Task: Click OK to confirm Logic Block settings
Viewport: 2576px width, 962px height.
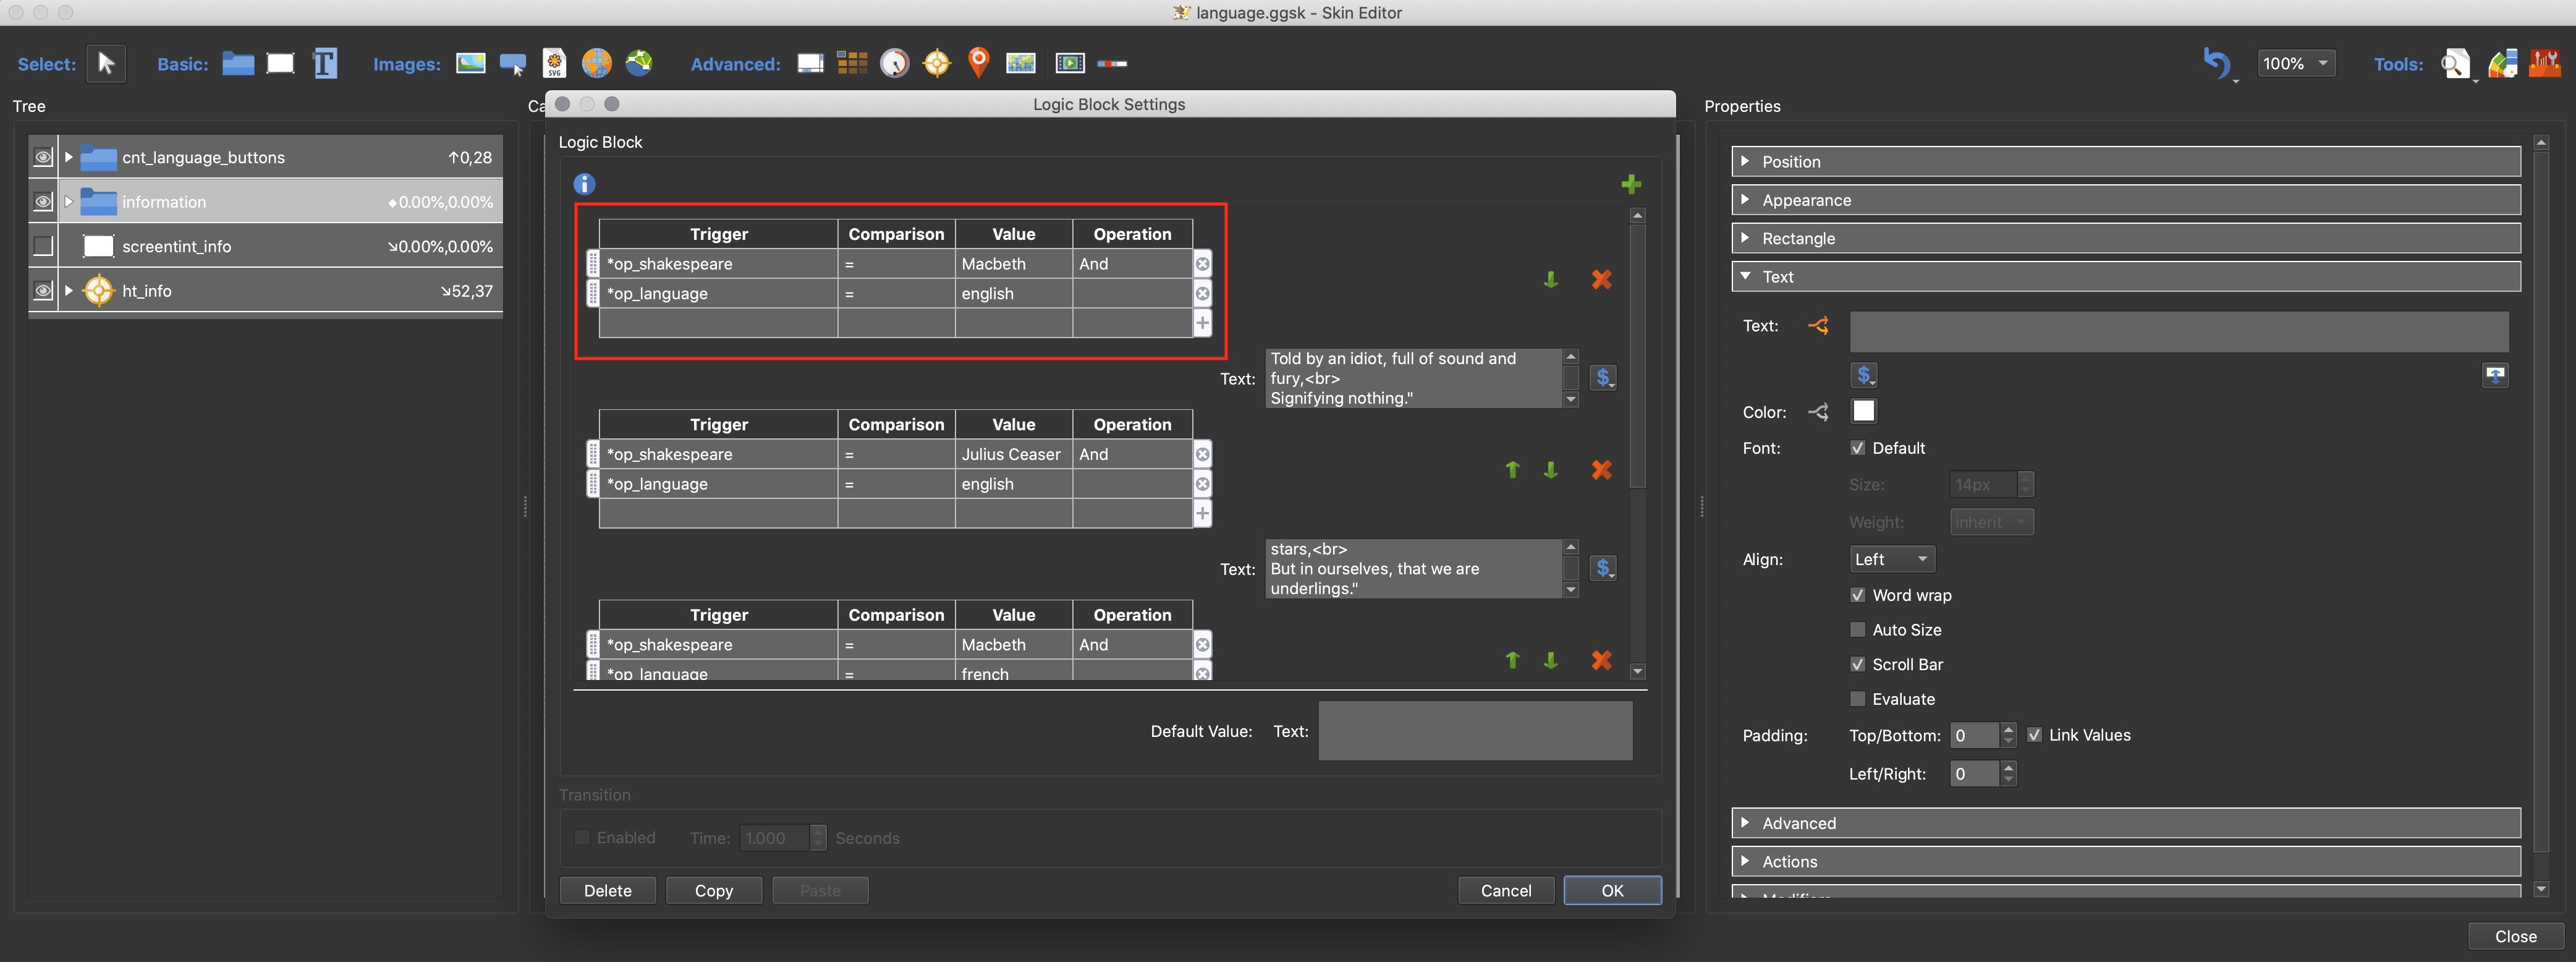Action: coord(1612,890)
